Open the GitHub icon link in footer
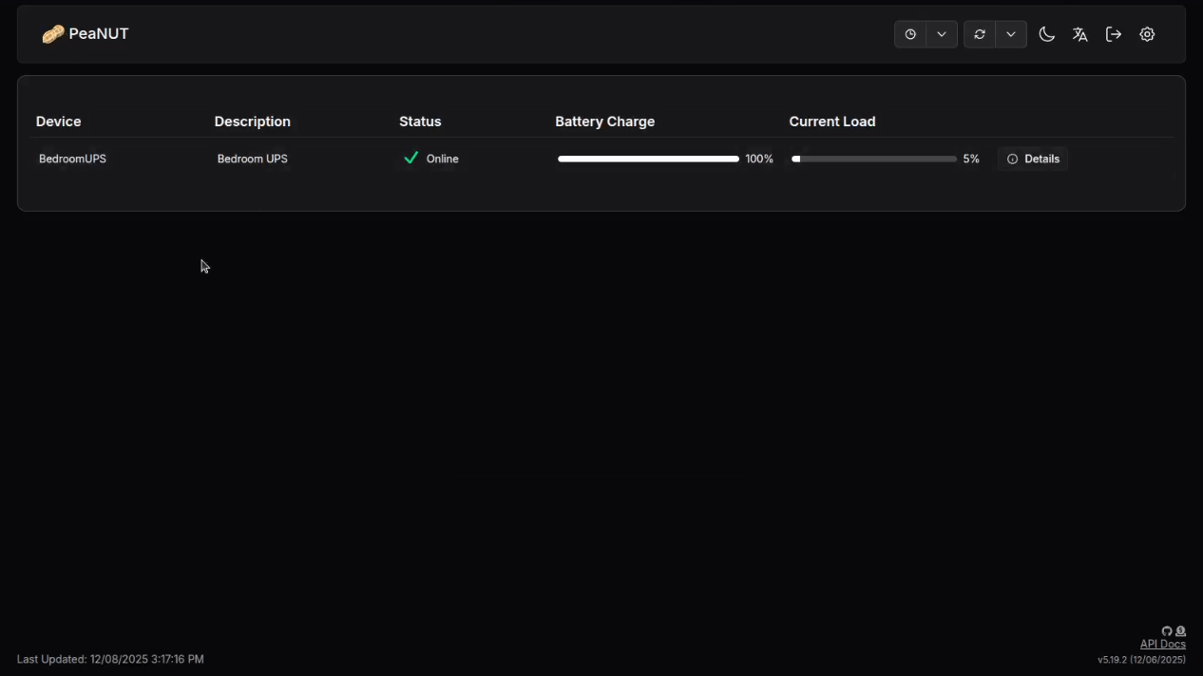The height and width of the screenshot is (676, 1203). [x=1167, y=631]
